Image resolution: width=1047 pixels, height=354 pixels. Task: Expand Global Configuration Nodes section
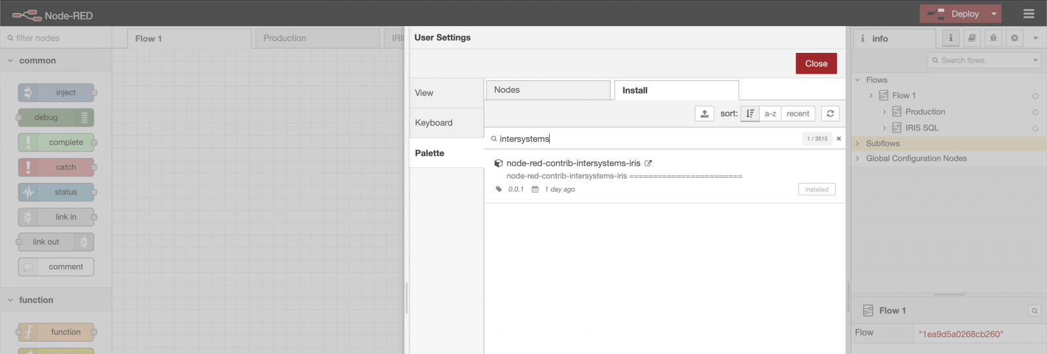(858, 158)
